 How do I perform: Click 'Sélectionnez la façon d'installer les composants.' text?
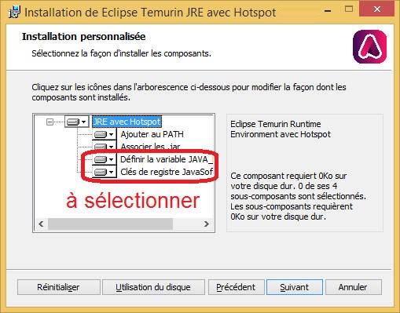[x=121, y=53]
